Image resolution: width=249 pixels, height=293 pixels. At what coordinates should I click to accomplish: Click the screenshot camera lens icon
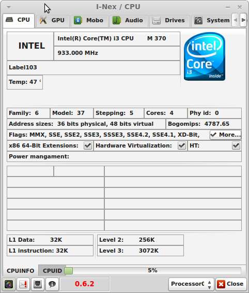coord(9,284)
